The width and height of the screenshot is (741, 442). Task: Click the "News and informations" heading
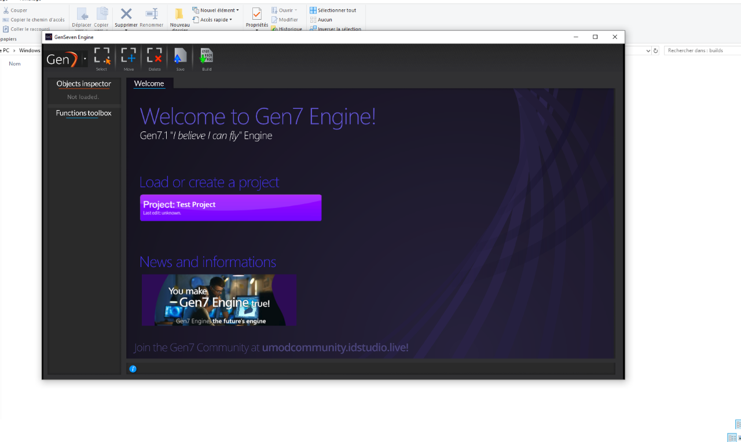pos(208,262)
